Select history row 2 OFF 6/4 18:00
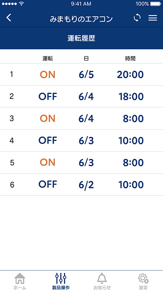 [x=81, y=96]
